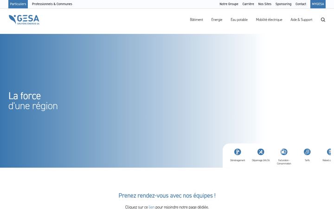Image resolution: width=334 pixels, height=209 pixels.
Task: Open the Mobilité électrique menu
Action: tap(269, 20)
